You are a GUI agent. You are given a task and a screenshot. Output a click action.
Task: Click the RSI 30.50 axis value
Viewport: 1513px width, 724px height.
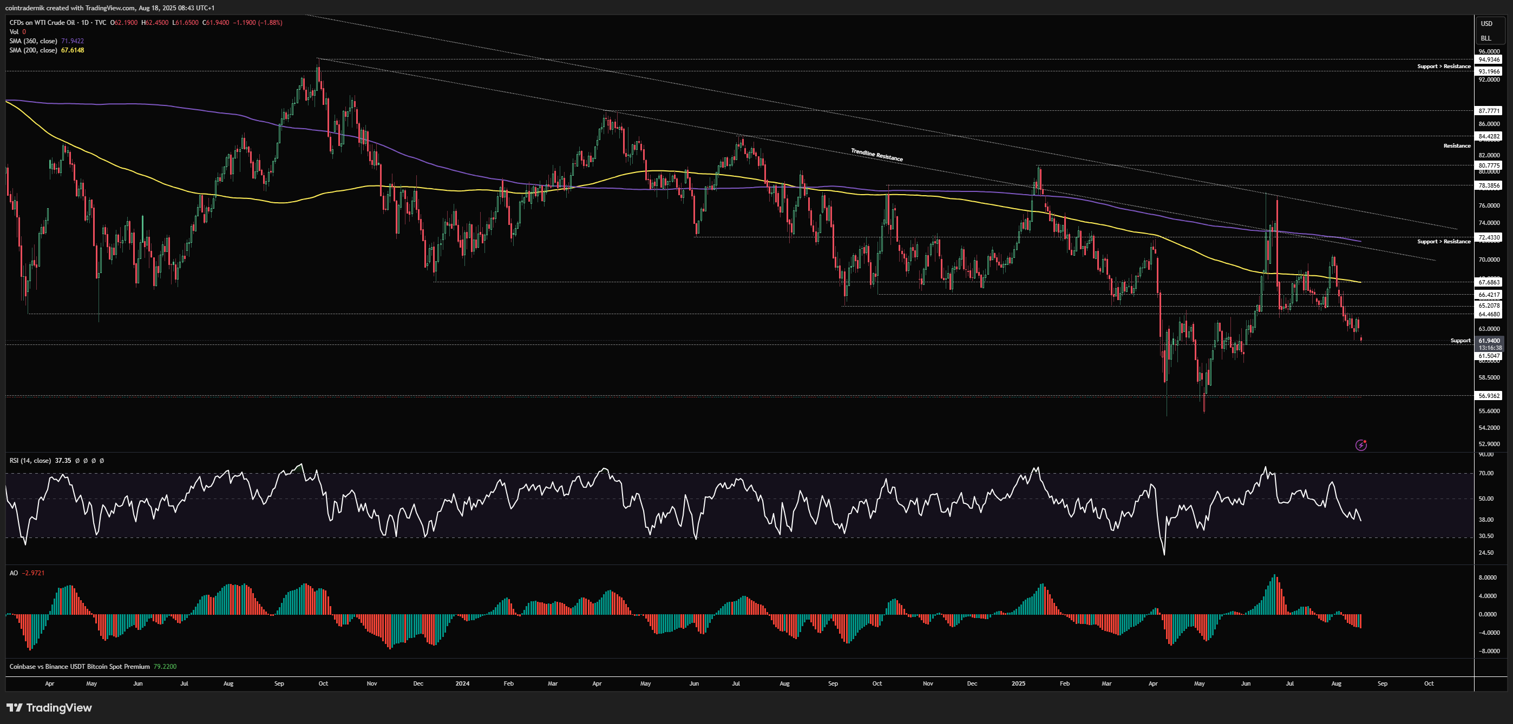coord(1486,536)
